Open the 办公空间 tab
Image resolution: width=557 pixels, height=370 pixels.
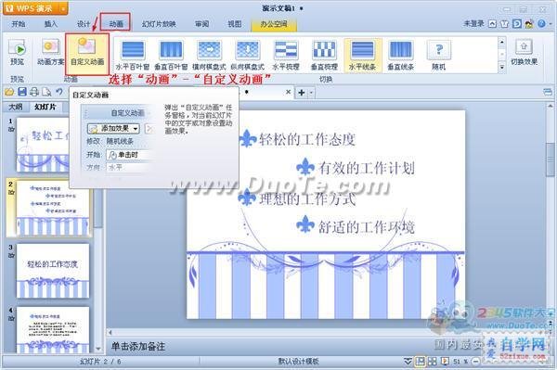point(274,24)
